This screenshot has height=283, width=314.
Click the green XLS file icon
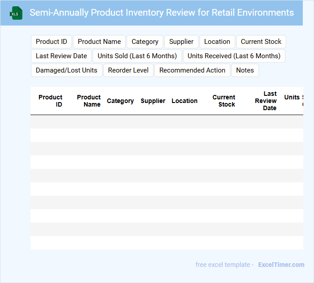click(x=17, y=13)
